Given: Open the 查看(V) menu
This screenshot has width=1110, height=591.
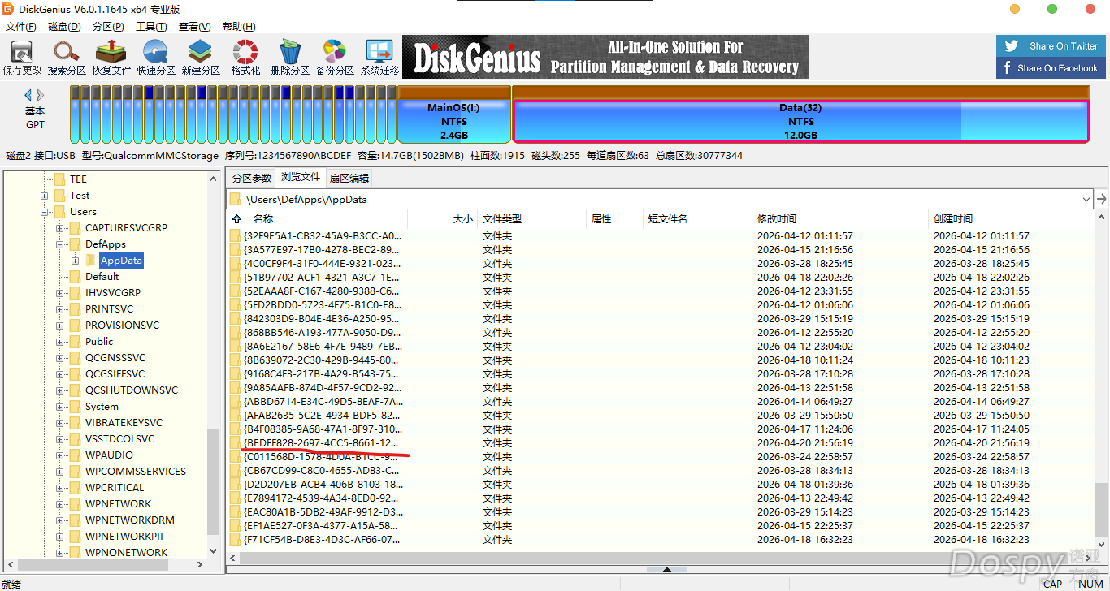Looking at the screenshot, I should (x=195, y=27).
